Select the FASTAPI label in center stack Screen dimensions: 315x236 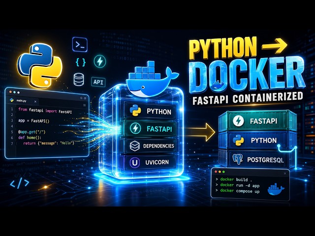(159, 129)
